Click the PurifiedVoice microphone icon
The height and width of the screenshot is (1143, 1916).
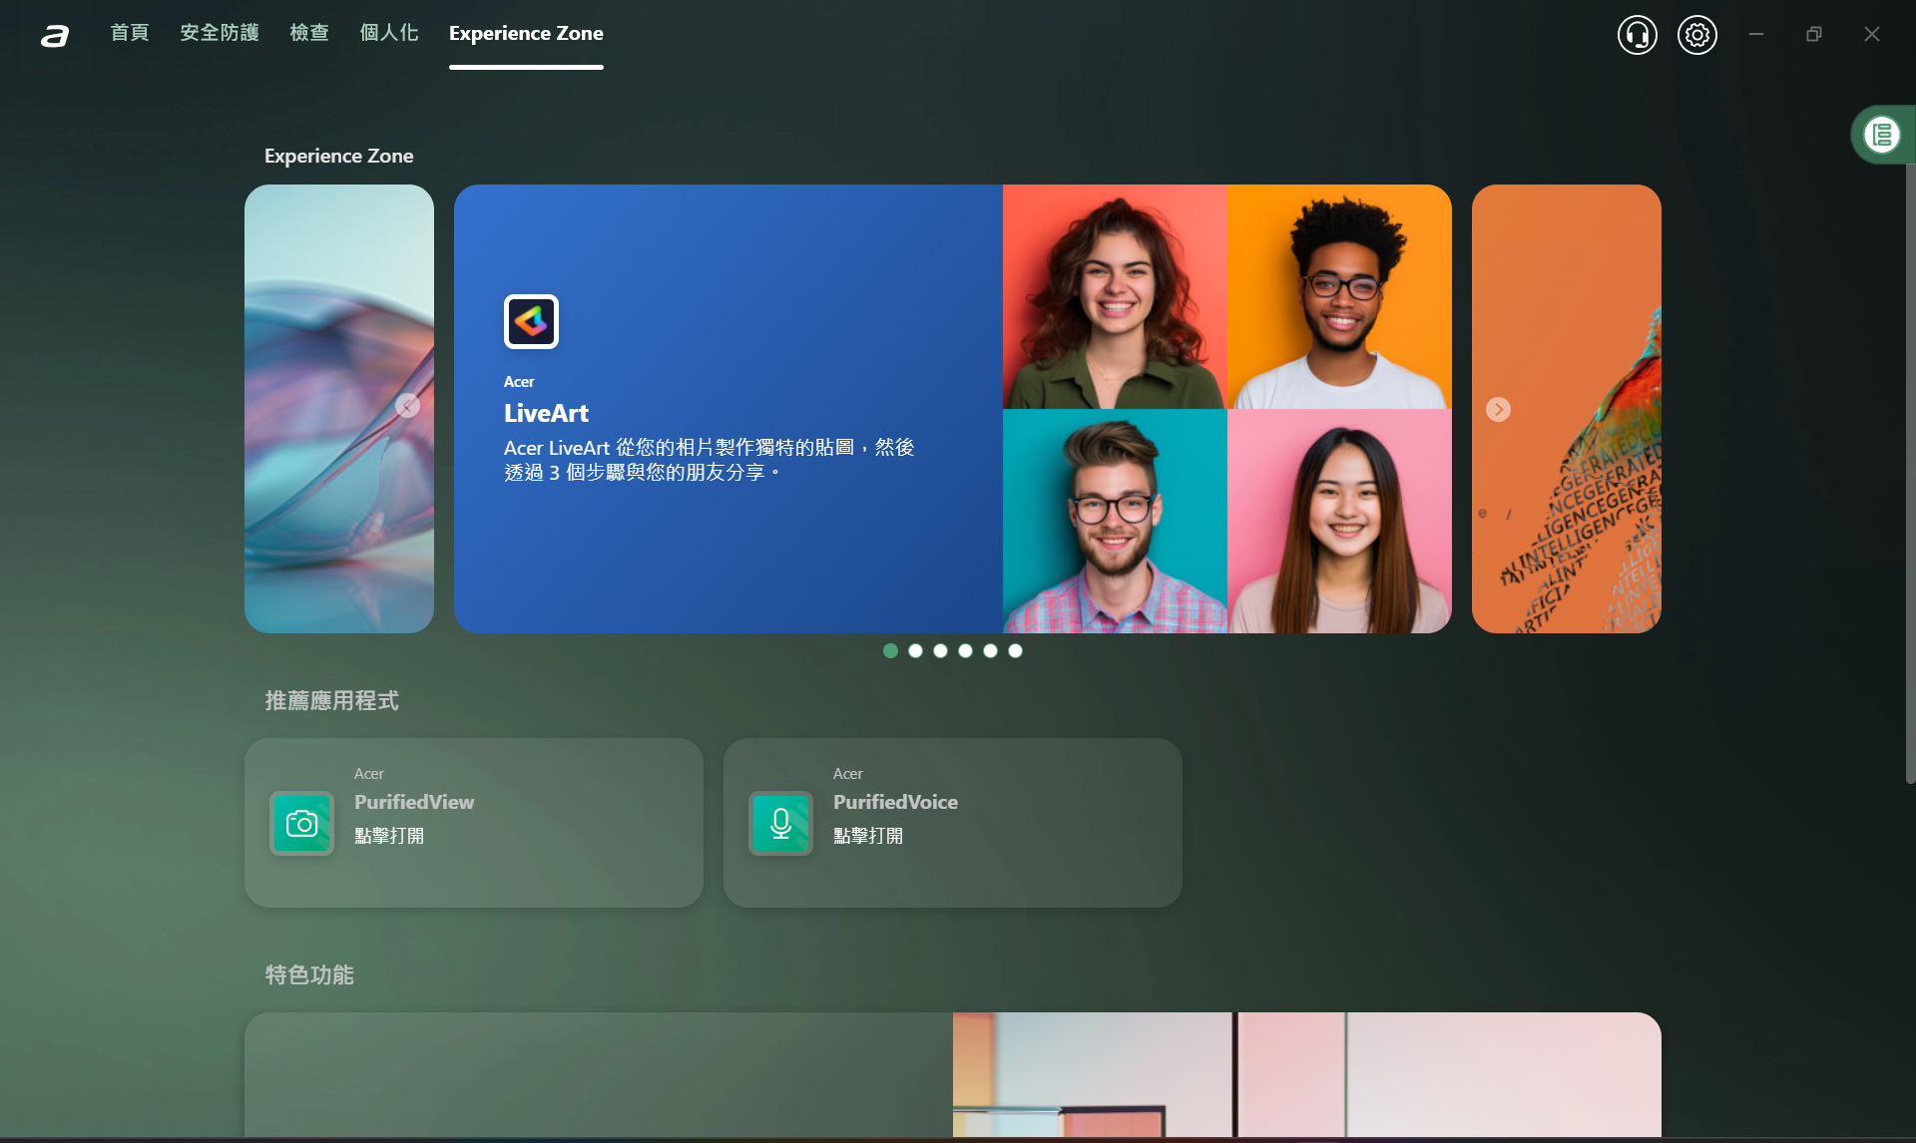[780, 823]
